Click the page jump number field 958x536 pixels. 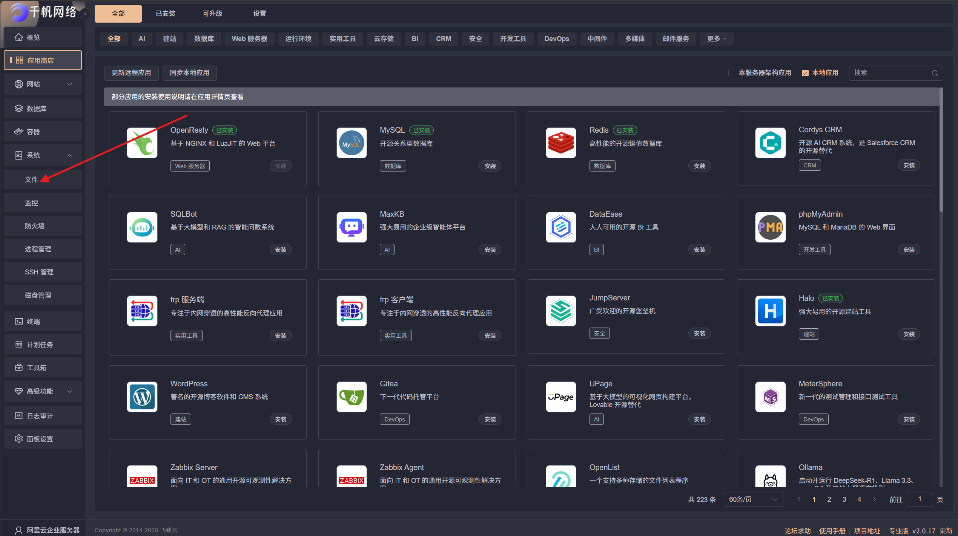[919, 499]
